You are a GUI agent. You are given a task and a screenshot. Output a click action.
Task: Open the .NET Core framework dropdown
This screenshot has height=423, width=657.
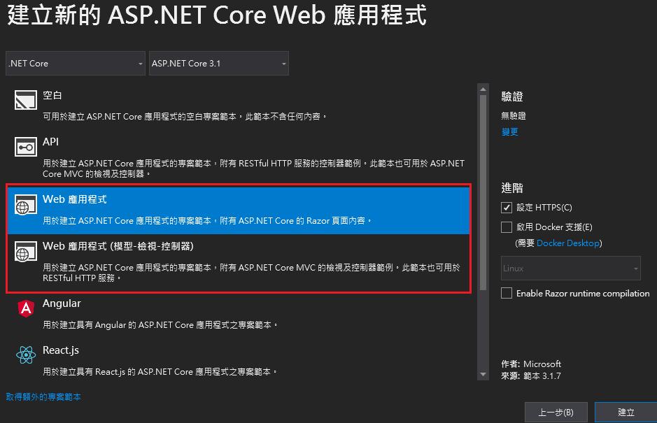tap(76, 63)
